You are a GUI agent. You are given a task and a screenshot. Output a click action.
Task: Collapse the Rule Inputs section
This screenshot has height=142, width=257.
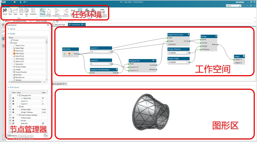coord(8,87)
